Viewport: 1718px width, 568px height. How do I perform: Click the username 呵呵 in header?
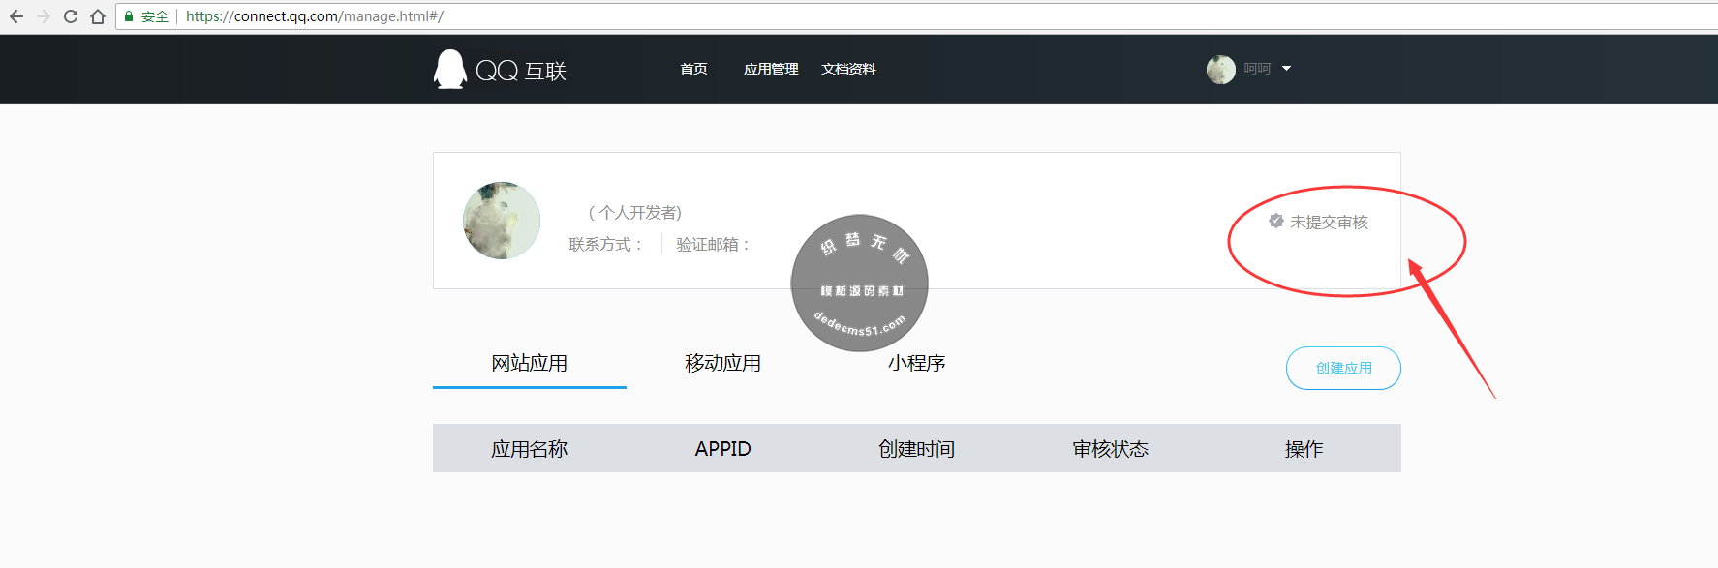(x=1257, y=69)
